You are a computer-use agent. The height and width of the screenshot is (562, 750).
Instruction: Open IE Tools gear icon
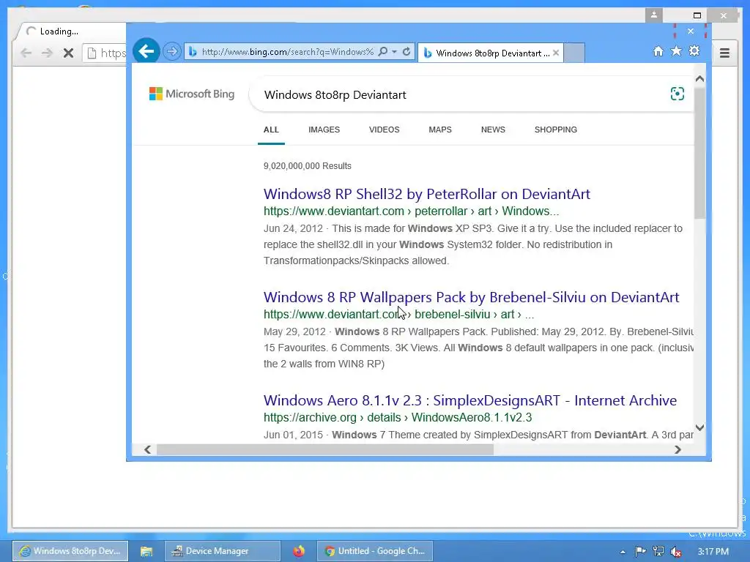(x=694, y=50)
